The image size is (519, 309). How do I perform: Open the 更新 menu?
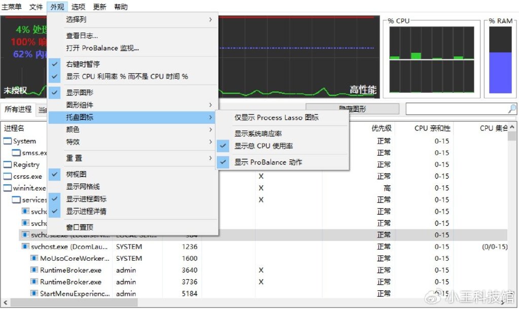coord(99,7)
